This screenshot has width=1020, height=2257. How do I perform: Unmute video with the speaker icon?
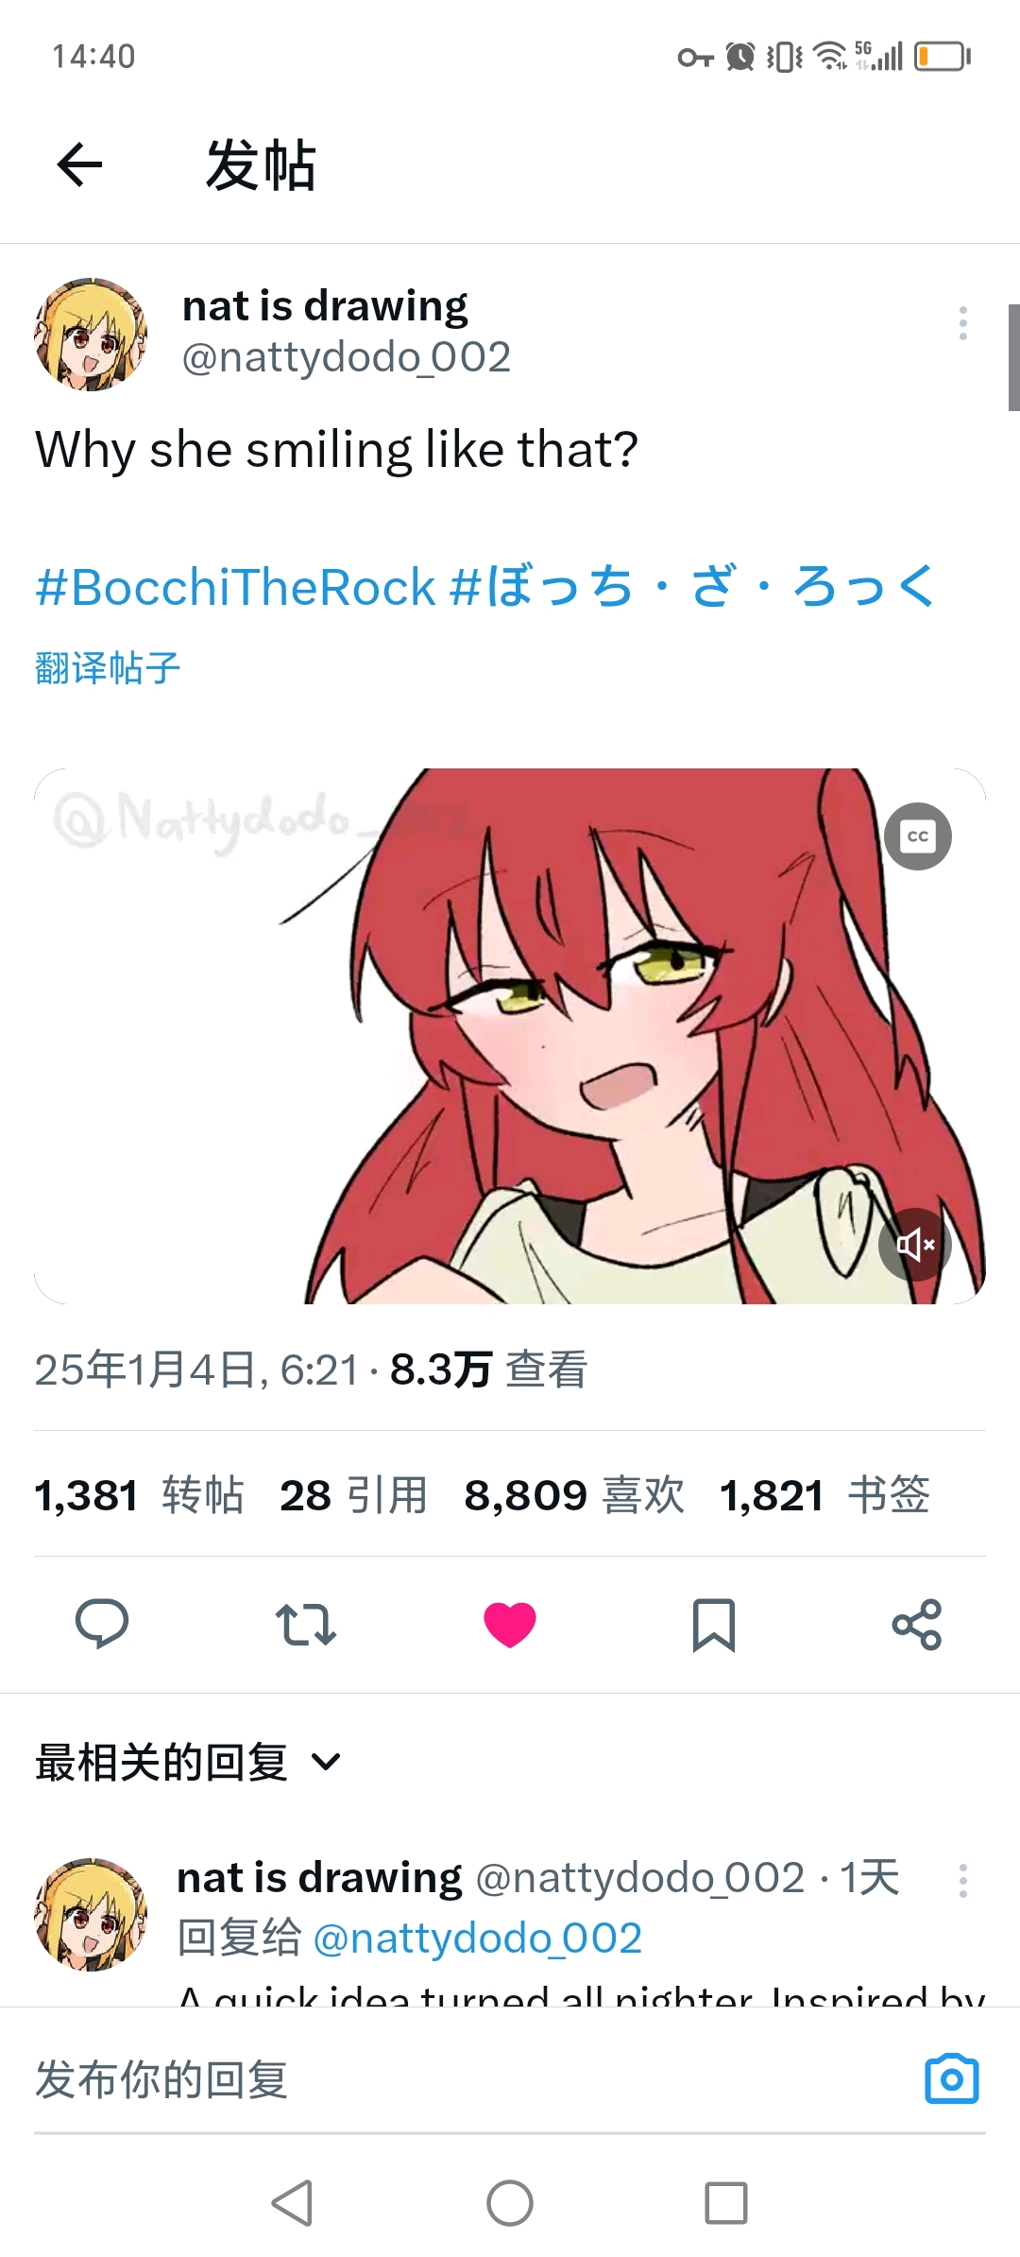click(x=914, y=1244)
